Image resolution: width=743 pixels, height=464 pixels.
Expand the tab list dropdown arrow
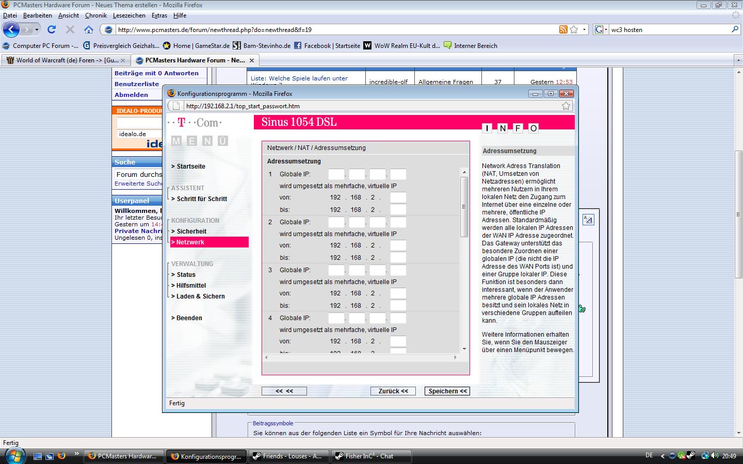(x=738, y=60)
